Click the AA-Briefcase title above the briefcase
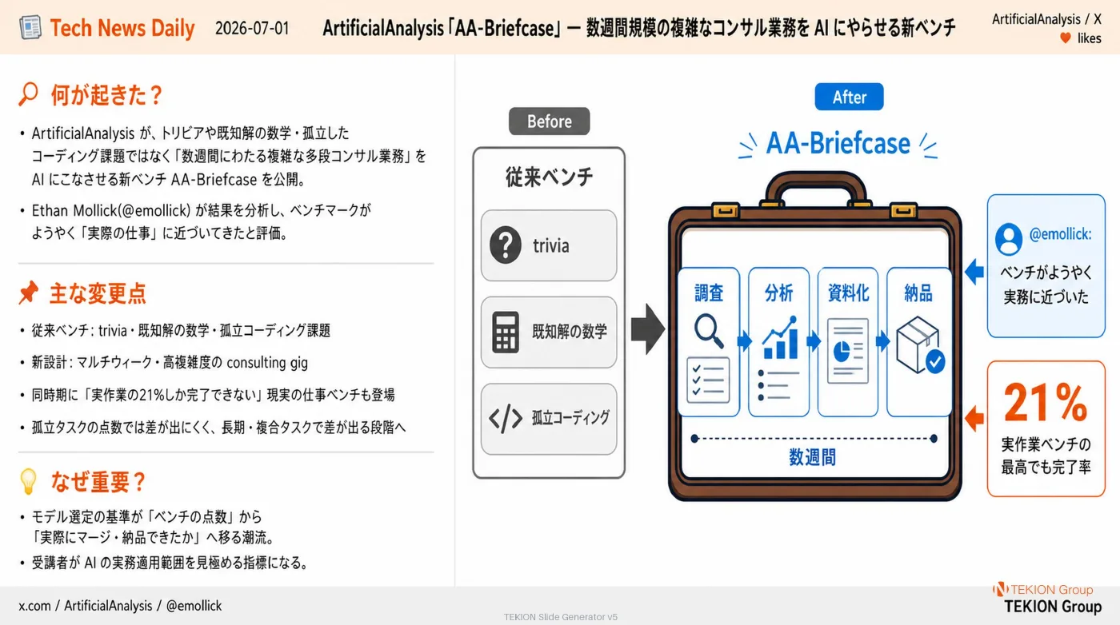The width and height of the screenshot is (1120, 625). (838, 144)
